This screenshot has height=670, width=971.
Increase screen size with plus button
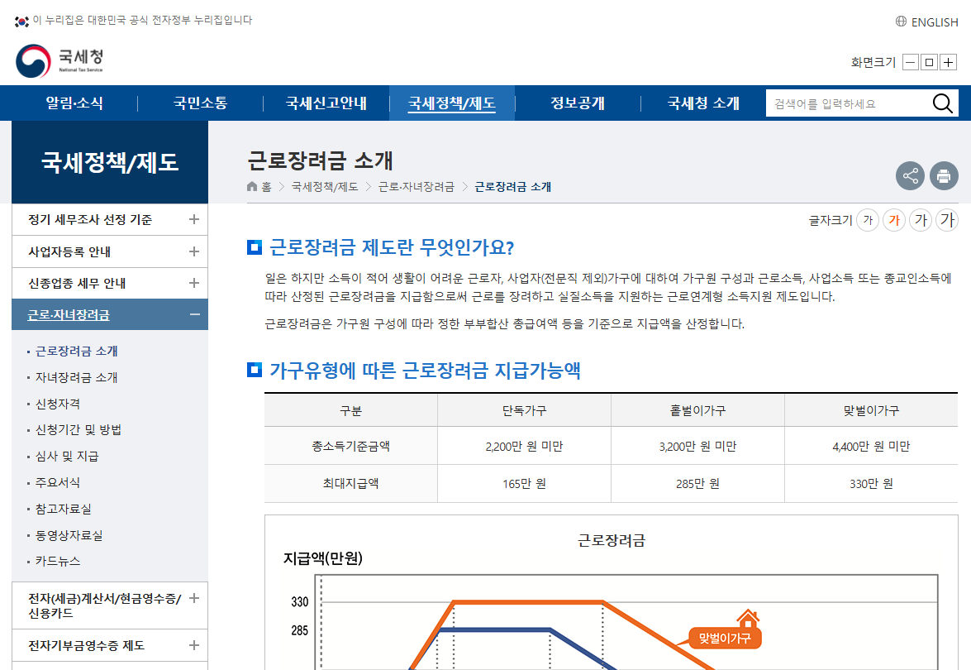(948, 62)
